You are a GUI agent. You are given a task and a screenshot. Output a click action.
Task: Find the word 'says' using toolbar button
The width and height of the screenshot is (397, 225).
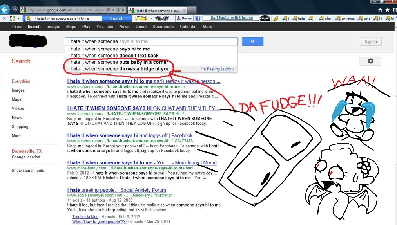[364, 18]
